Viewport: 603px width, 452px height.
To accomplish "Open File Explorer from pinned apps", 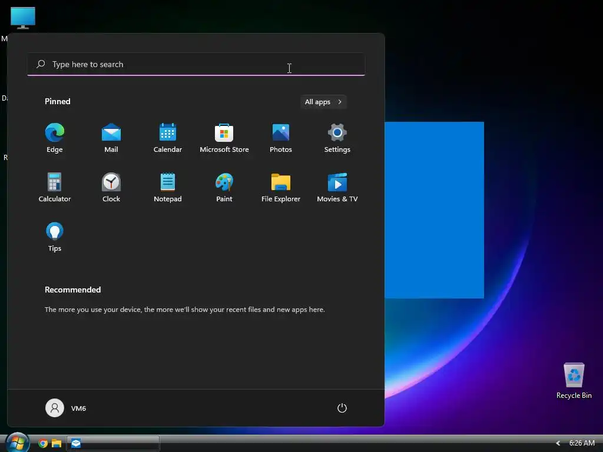I will coord(281,187).
